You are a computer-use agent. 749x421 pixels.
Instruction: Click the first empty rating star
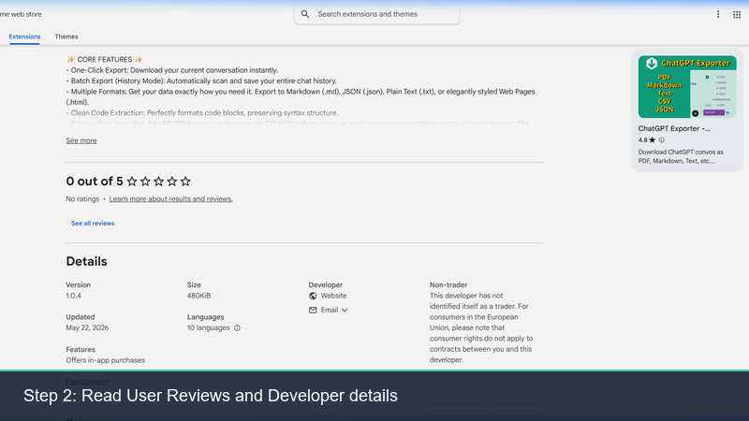coord(132,181)
